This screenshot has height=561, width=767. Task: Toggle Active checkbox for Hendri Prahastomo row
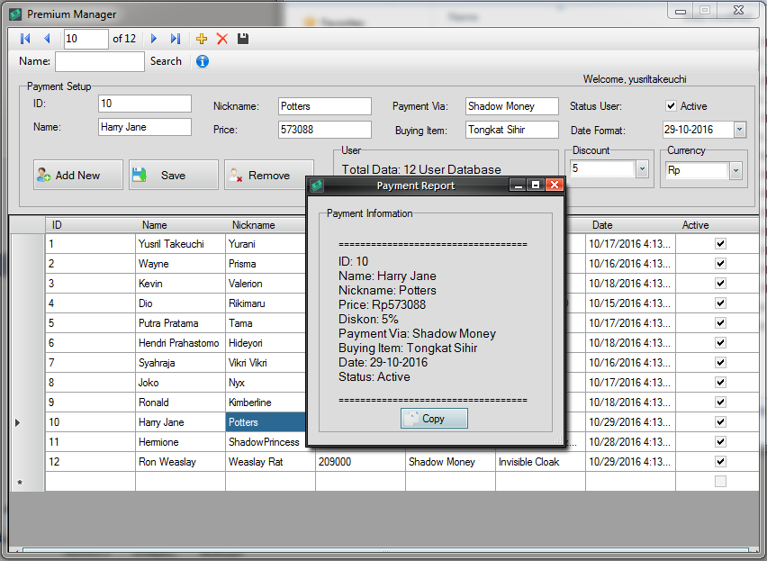(x=720, y=343)
